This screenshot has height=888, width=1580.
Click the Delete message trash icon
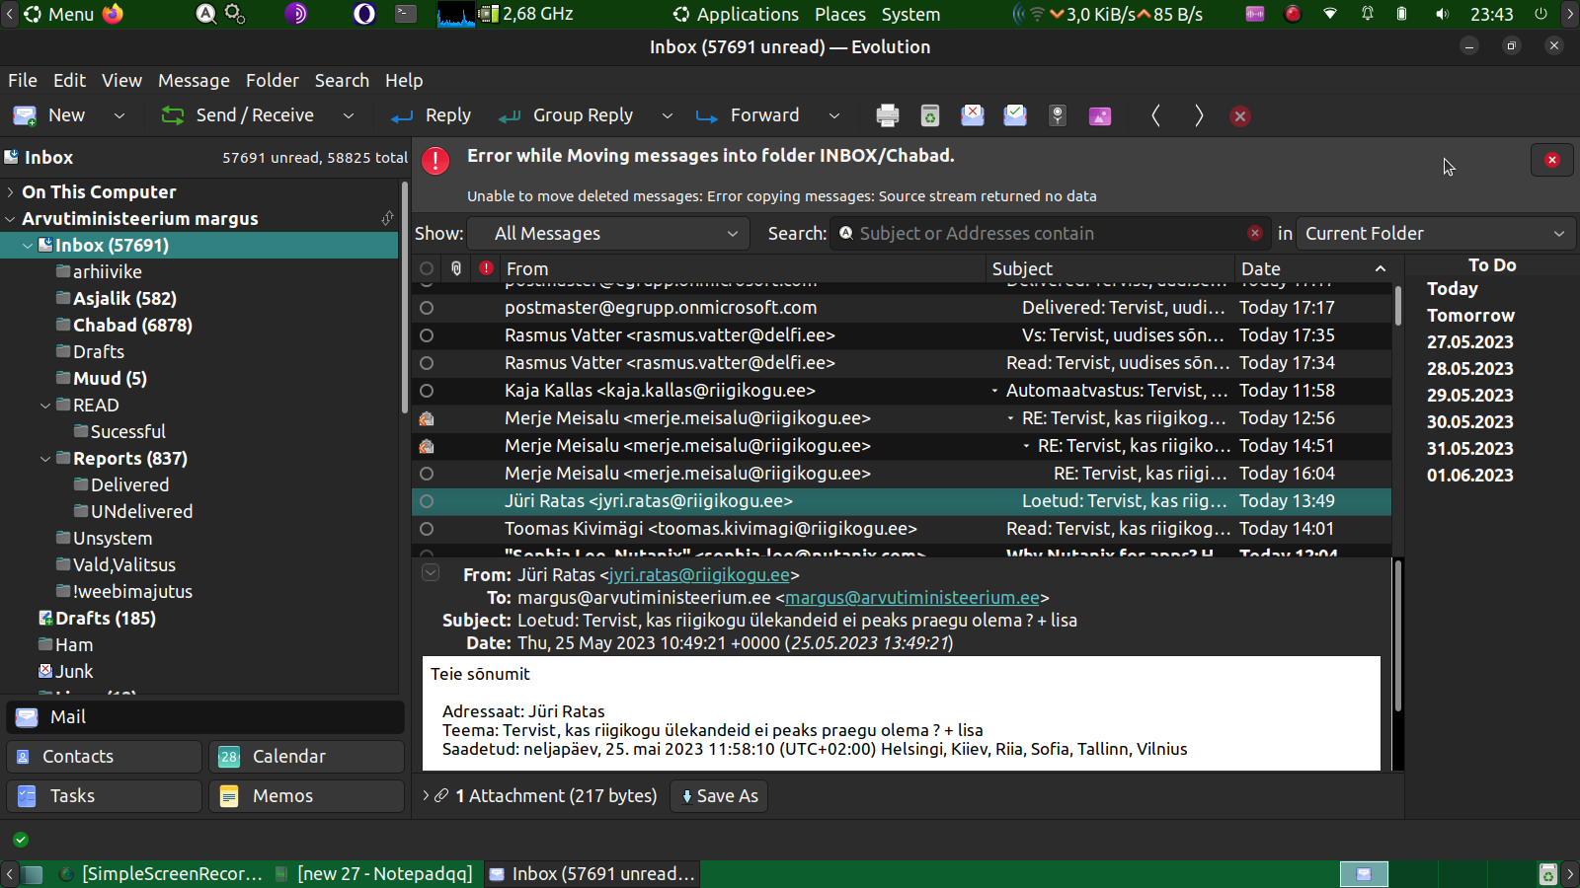pos(930,115)
